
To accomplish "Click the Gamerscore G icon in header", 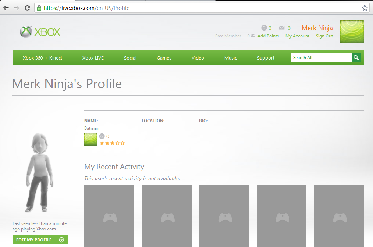I will click(x=264, y=28).
